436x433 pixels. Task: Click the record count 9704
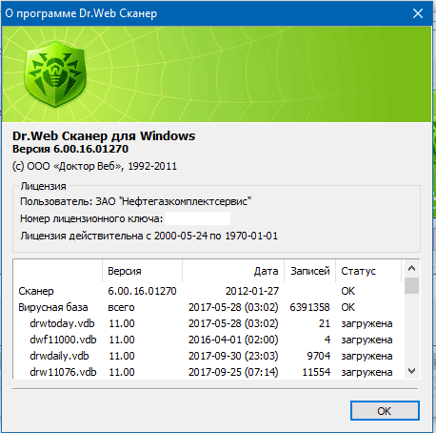click(x=319, y=356)
